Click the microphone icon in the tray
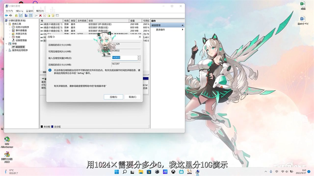The width and height of the screenshot is (314, 176). [x=271, y=172]
